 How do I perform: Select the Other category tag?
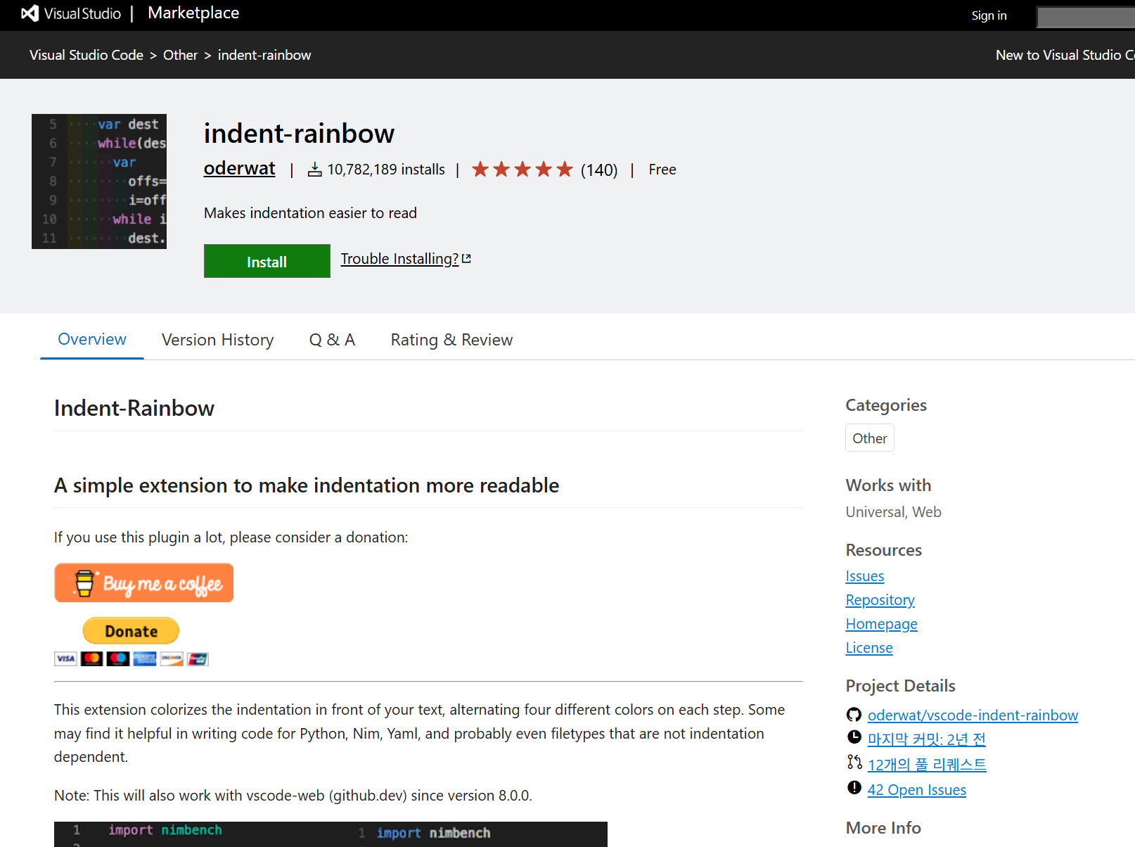870,438
